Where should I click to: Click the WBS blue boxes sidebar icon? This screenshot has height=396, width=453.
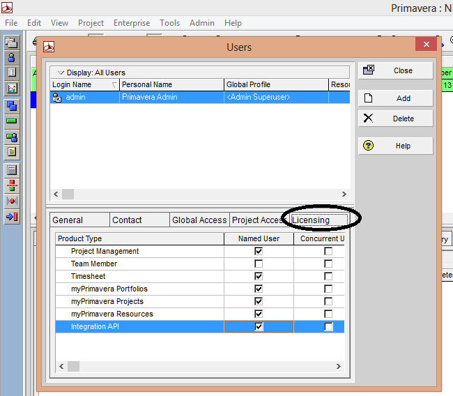[12, 107]
